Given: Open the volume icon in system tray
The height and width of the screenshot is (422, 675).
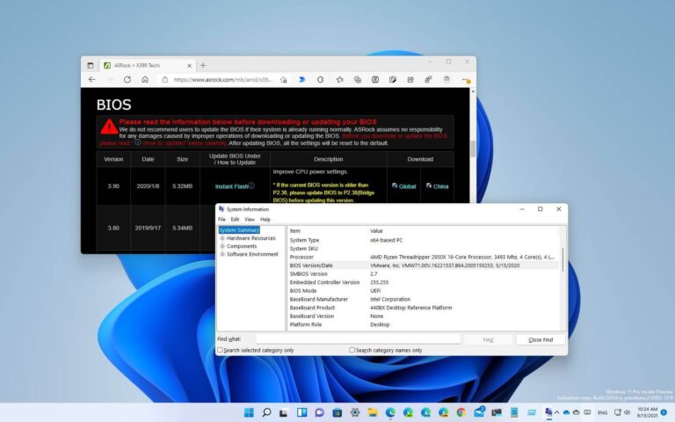Looking at the screenshot, I should coord(627,412).
